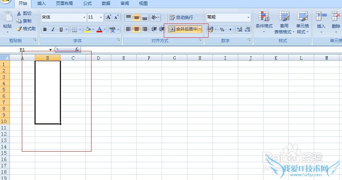Click the decrease indent icon

click(154, 29)
